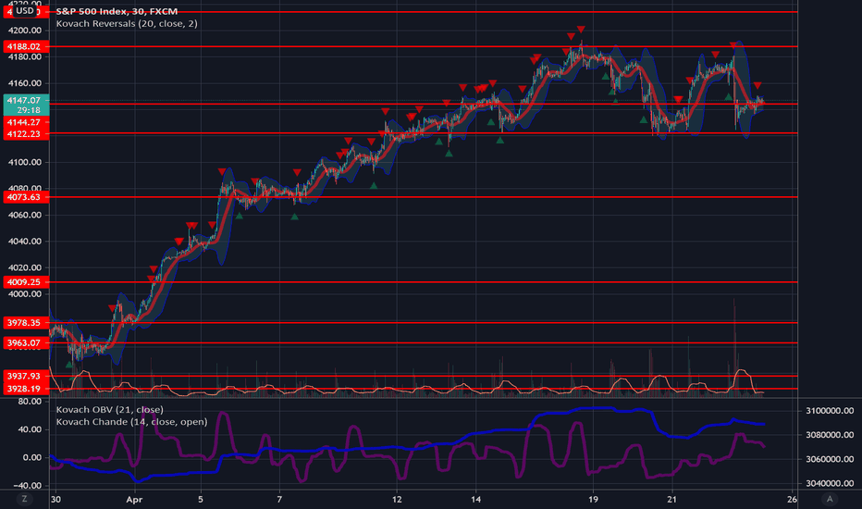Click the 3937.93 price line label
Viewport: 862px width, 509px height.
pyautogui.click(x=25, y=376)
